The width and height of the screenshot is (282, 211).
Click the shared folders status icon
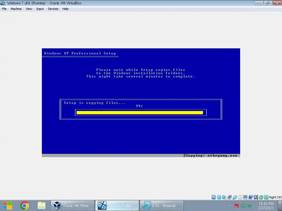coord(240,197)
